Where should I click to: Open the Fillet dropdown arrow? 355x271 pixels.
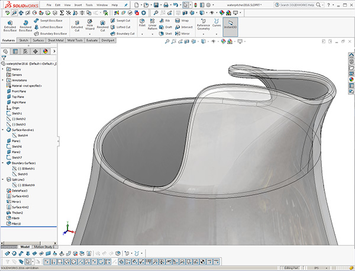142,34
